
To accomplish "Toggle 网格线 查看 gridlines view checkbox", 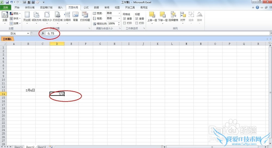I will [x=125, y=19].
